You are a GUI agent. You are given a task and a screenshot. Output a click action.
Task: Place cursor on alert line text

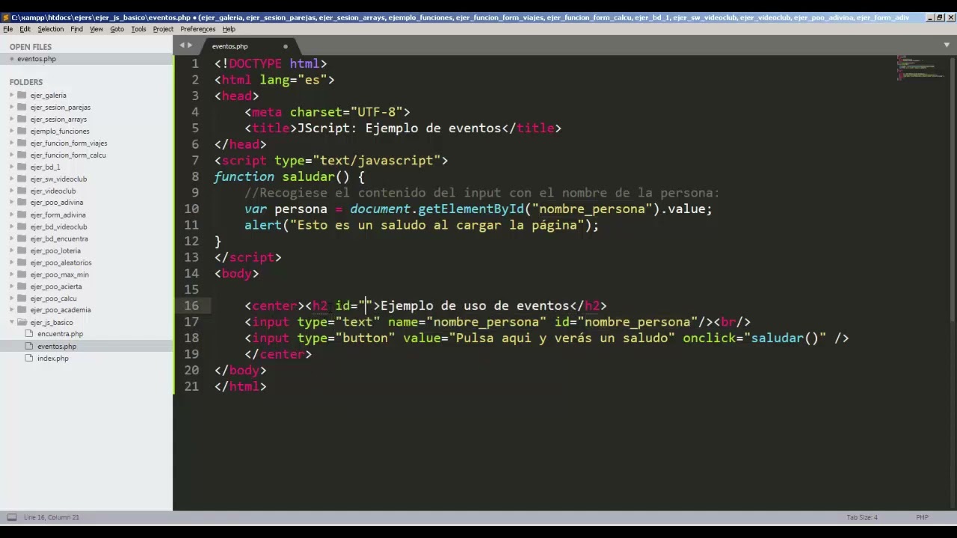422,226
